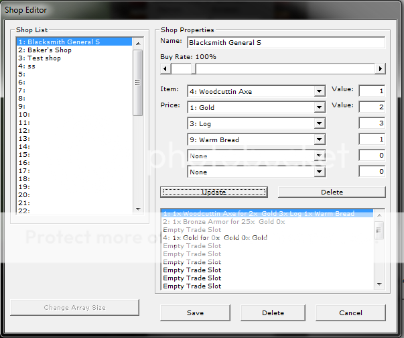Click the Item Value input field
The height and width of the screenshot is (338, 404).
pos(372,91)
